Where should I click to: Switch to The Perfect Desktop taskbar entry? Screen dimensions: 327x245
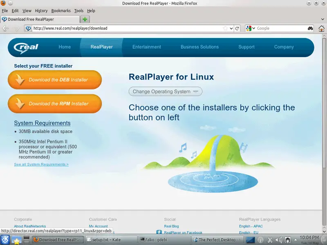[217, 240]
